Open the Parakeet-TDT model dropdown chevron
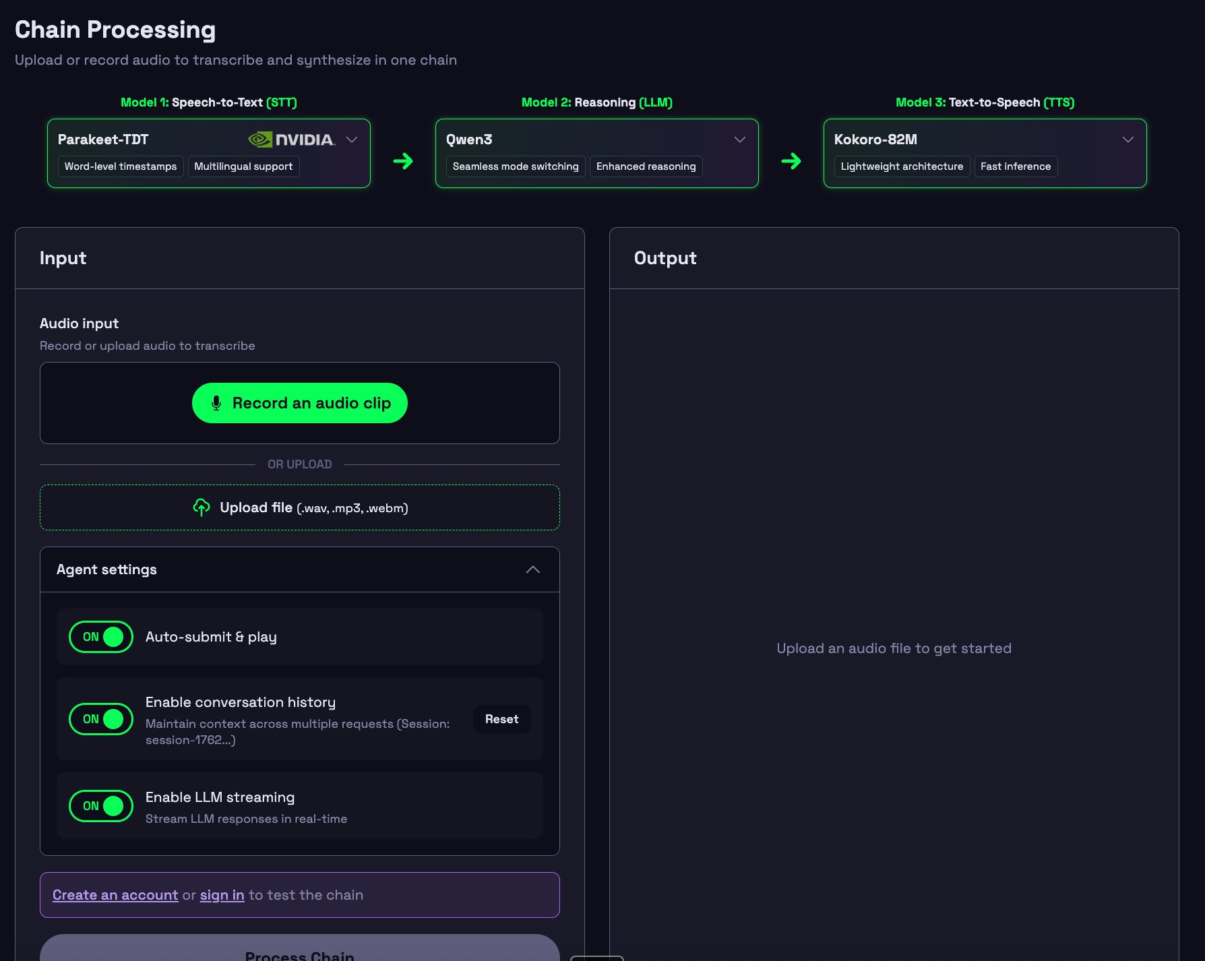 (352, 139)
